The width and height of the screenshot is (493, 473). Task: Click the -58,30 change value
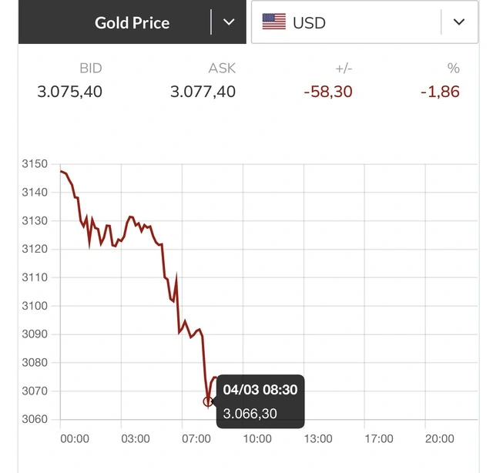point(327,92)
